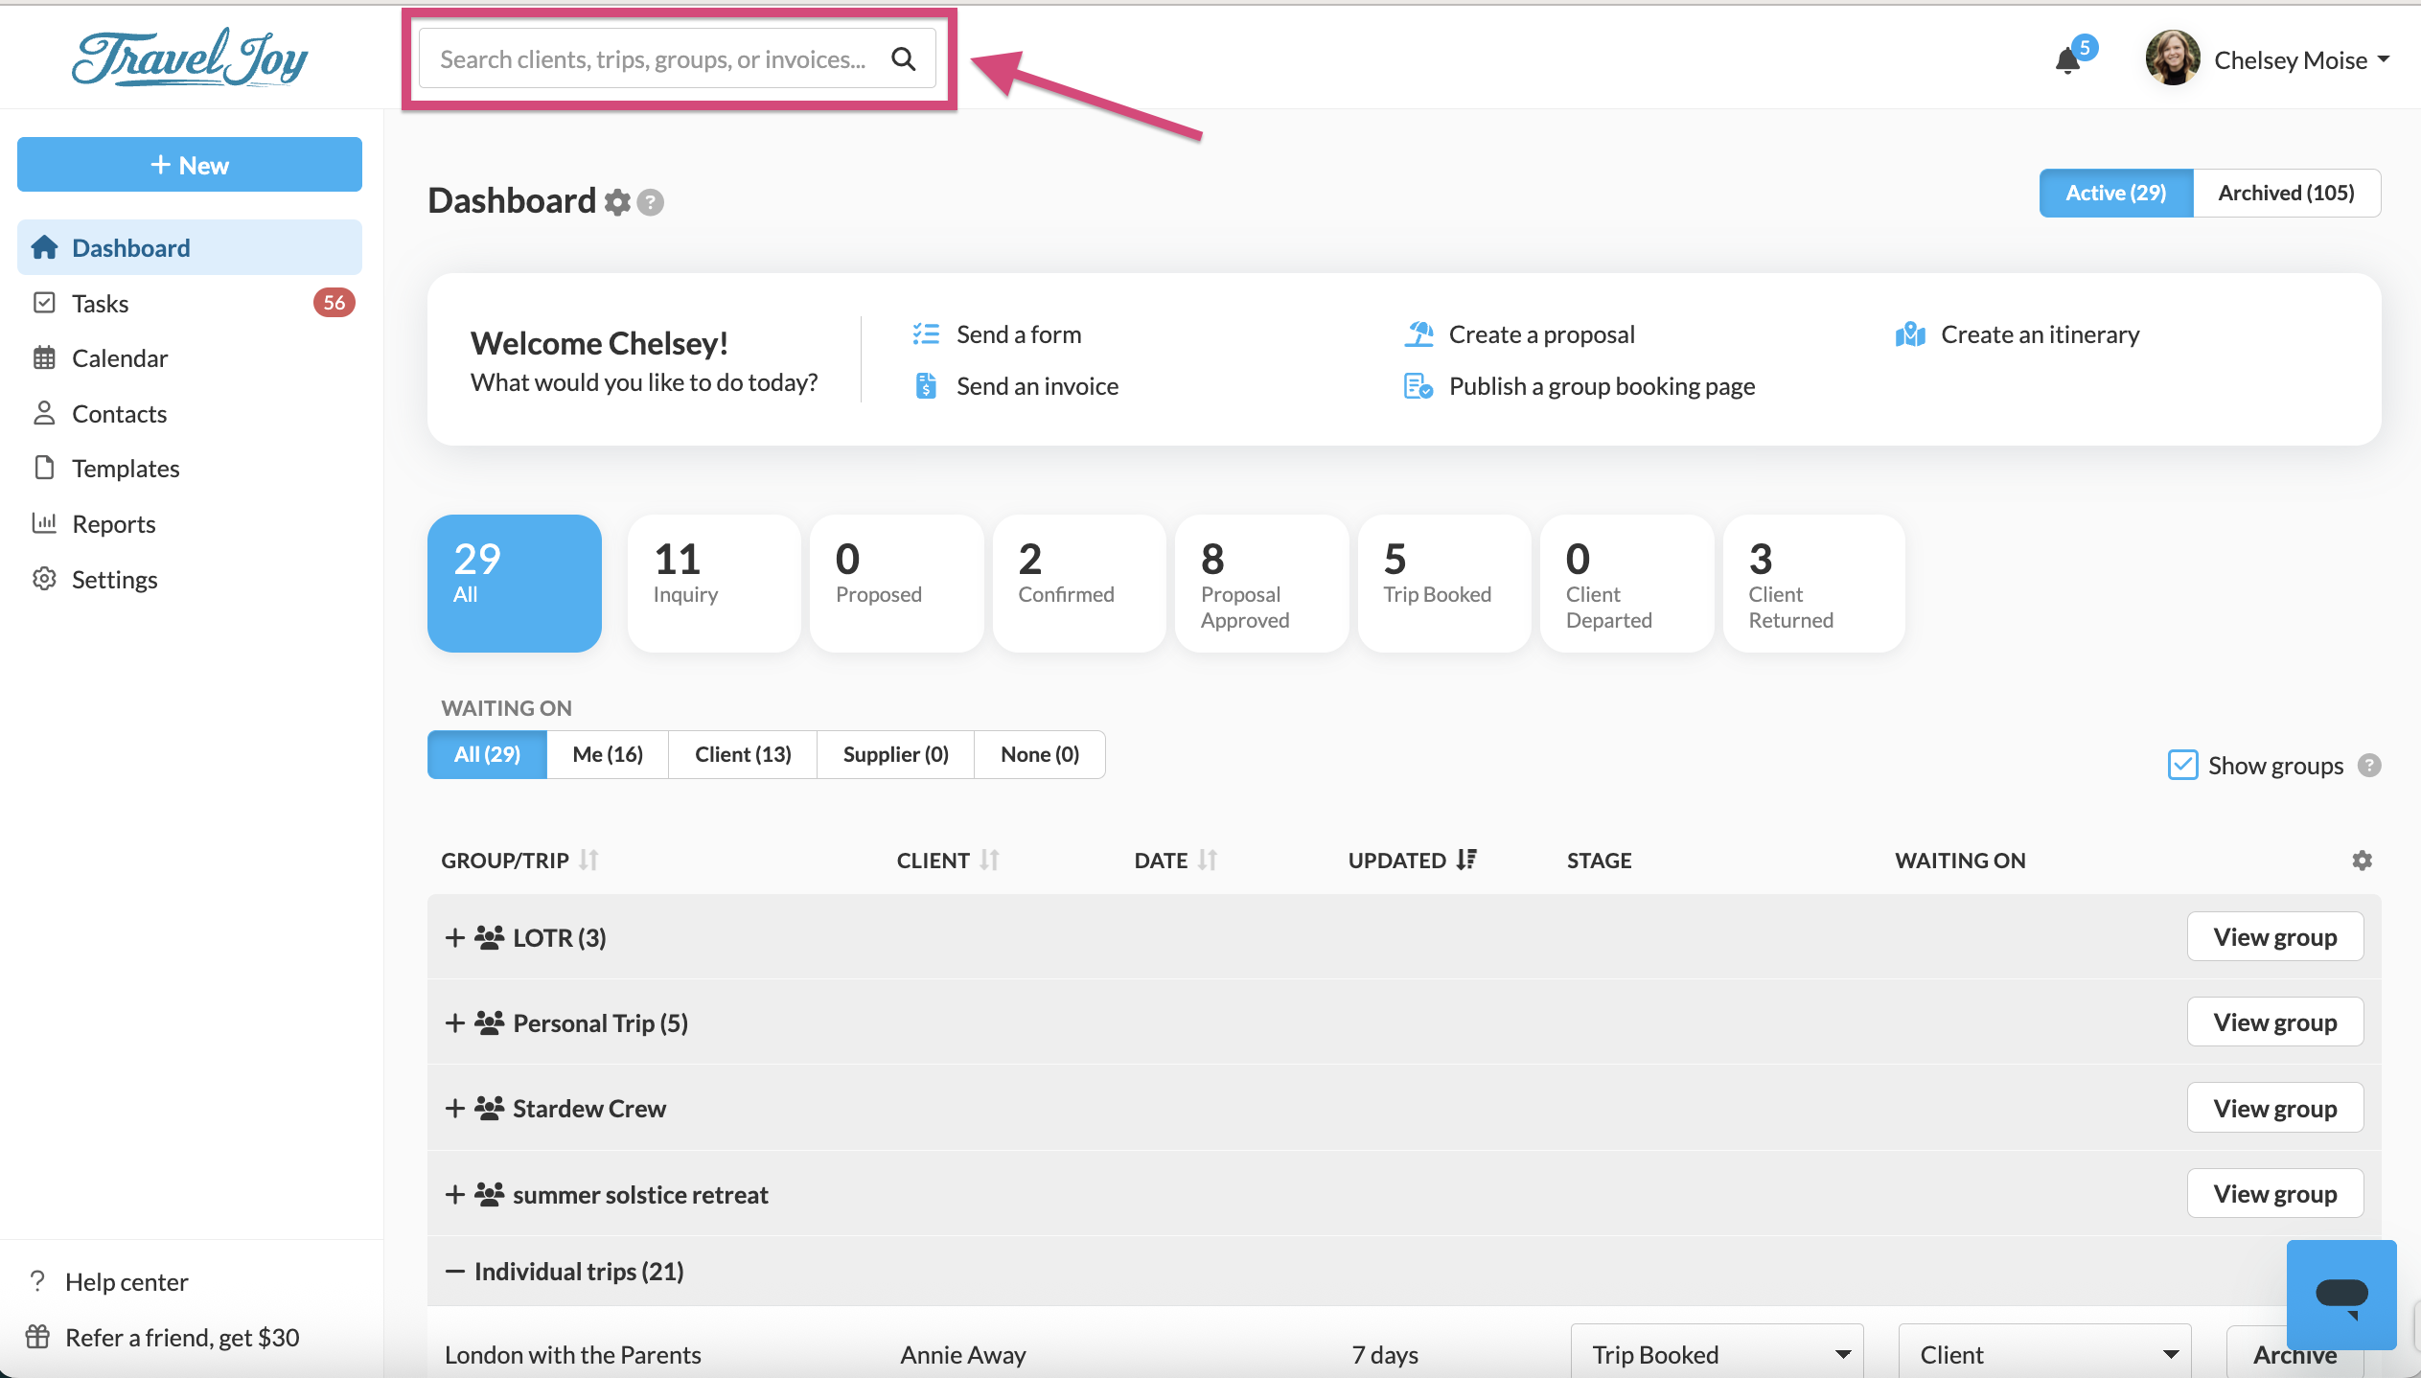Click the Show groups help icon
Image resolution: width=2421 pixels, height=1378 pixels.
coord(2369,766)
